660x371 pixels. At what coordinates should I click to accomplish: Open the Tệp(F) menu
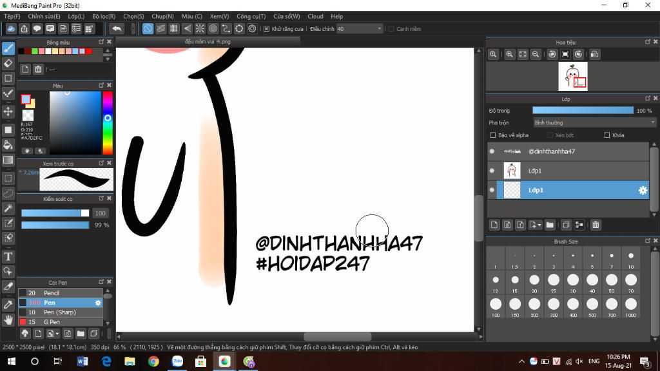point(12,16)
